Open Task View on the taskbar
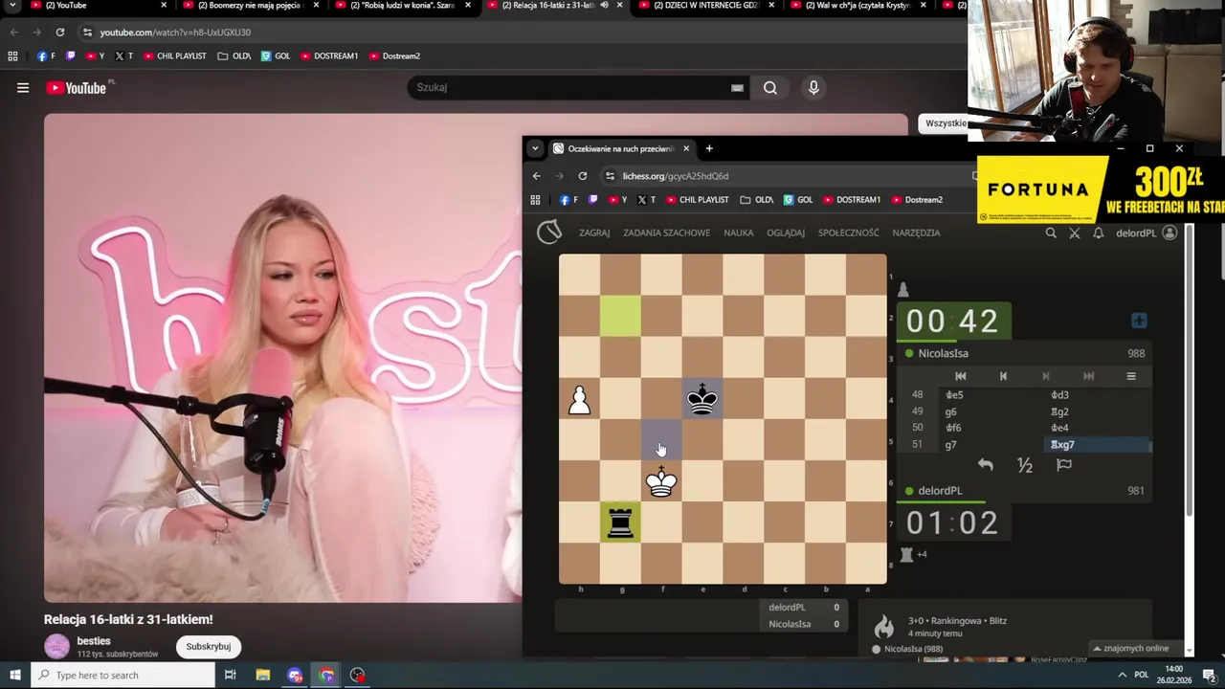Image resolution: width=1225 pixels, height=689 pixels. click(231, 675)
